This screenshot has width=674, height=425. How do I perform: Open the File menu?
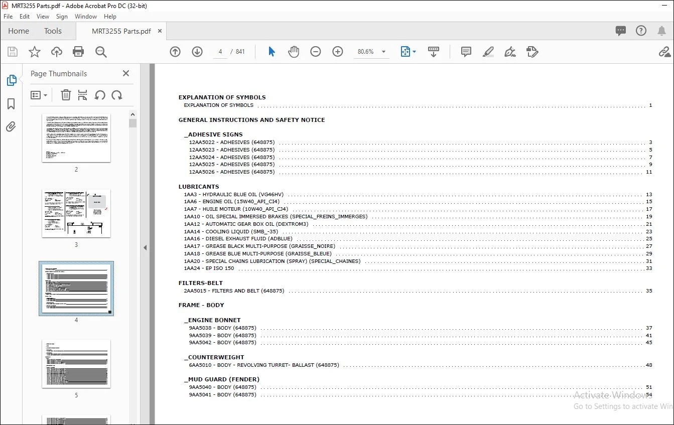[x=8, y=17]
